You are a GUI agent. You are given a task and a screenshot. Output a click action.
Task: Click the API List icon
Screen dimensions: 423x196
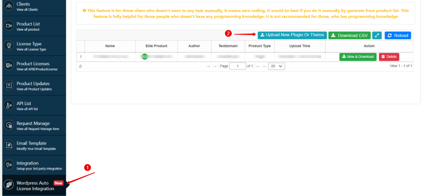coord(9,105)
